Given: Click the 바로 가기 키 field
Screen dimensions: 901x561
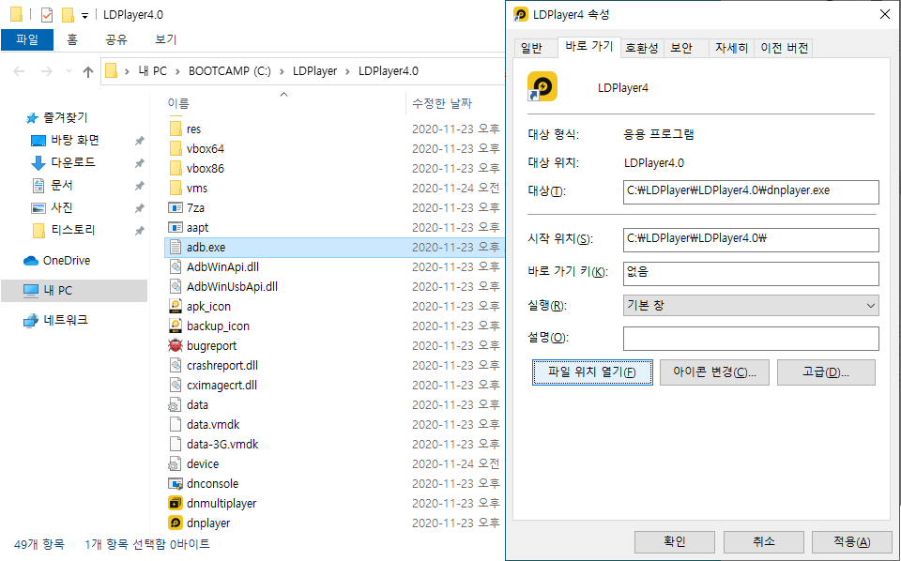Looking at the screenshot, I should coord(751,273).
